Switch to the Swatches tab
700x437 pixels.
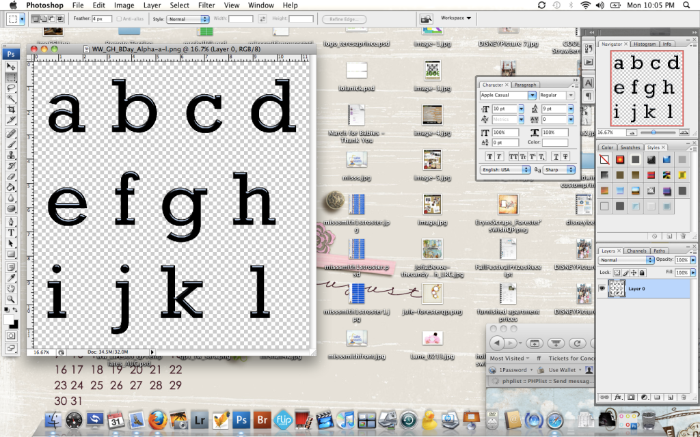click(x=630, y=147)
